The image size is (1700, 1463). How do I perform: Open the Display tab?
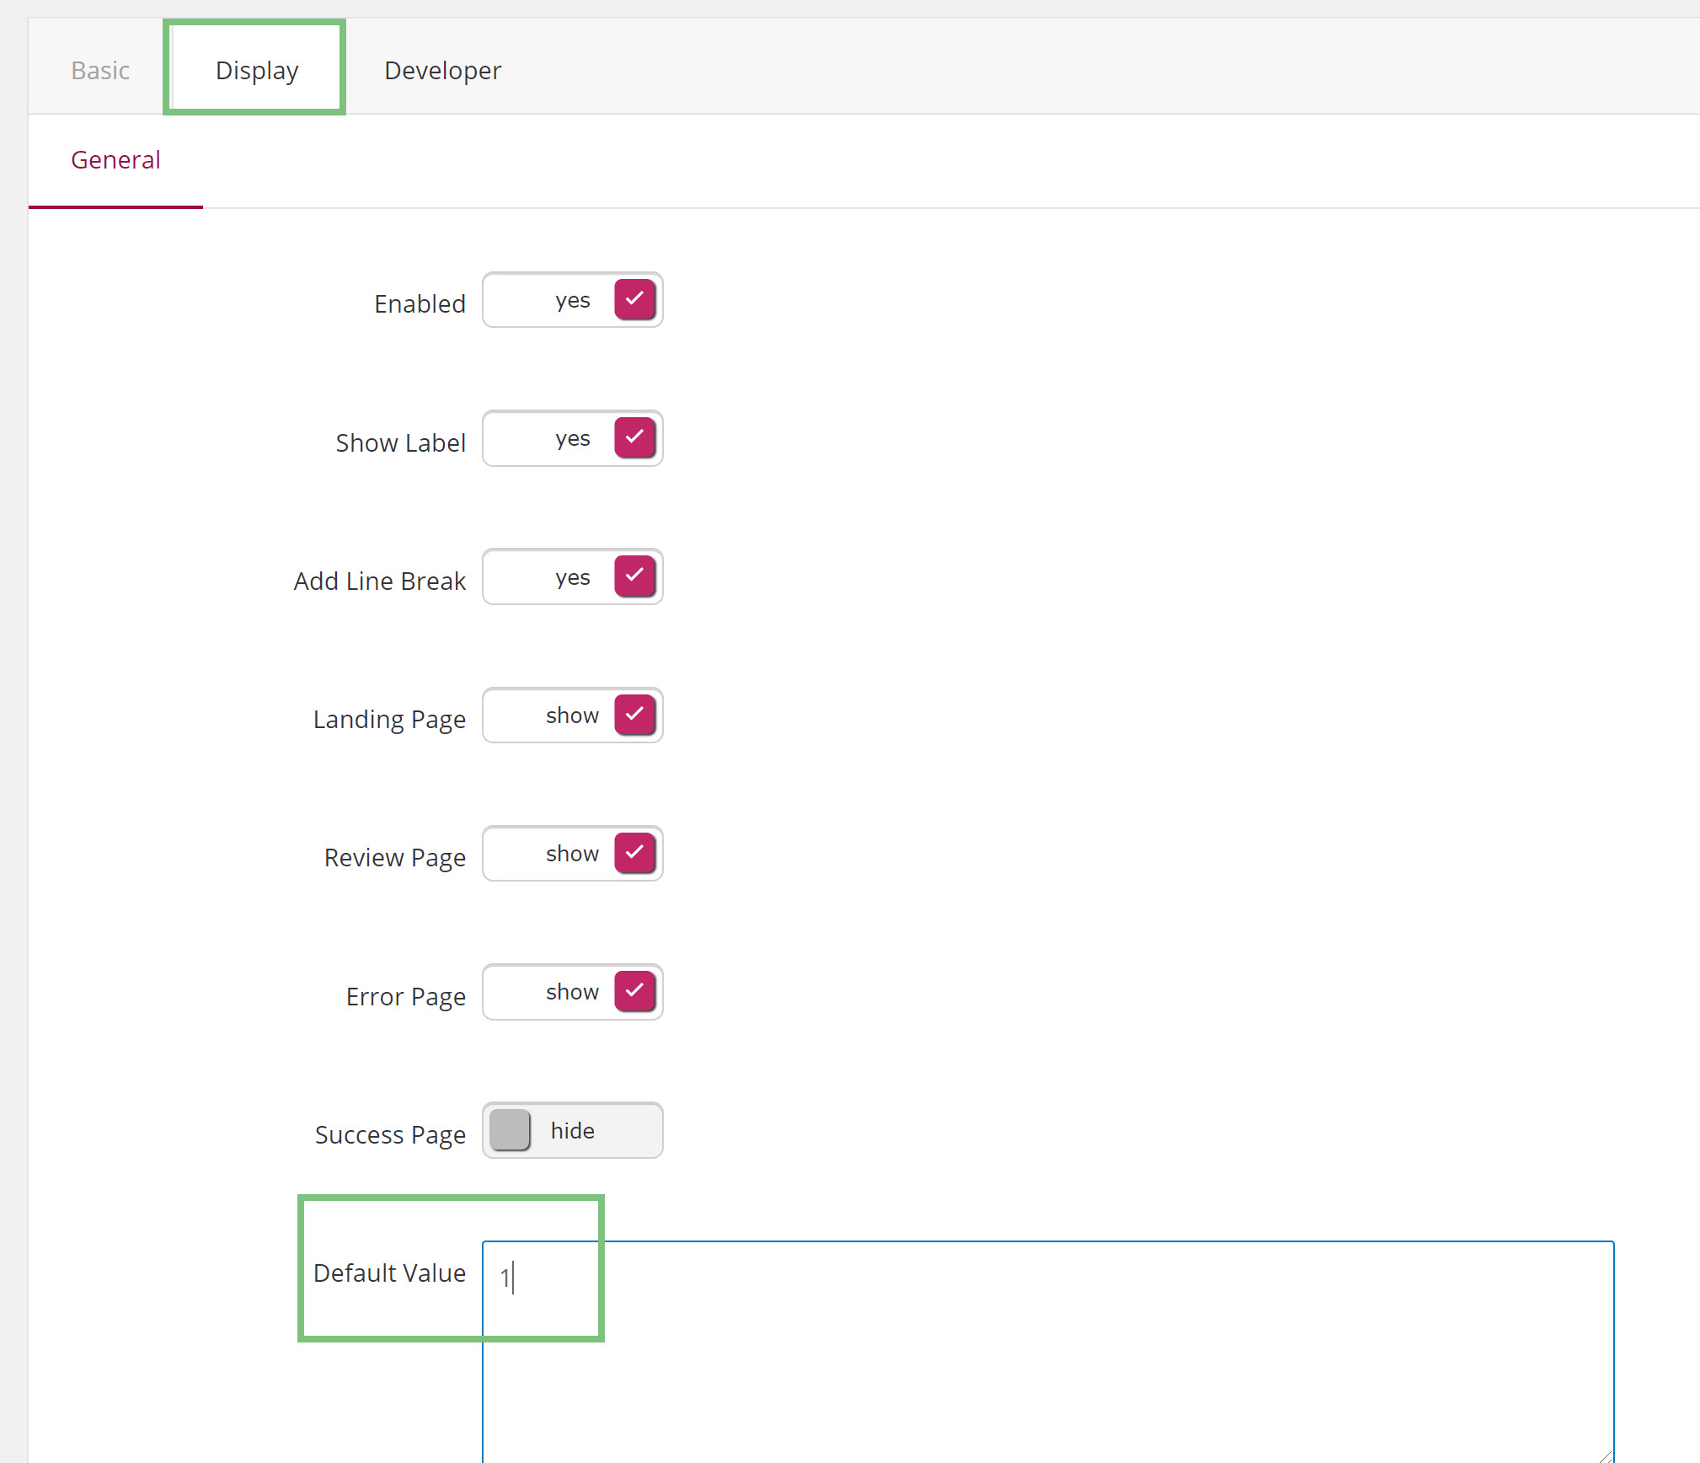[257, 70]
